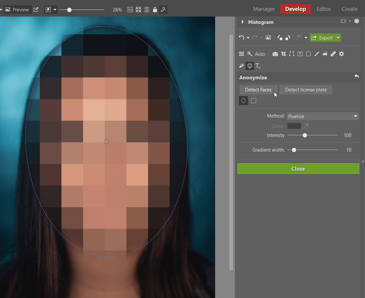
Task: Rotate the photo right
Action: pos(288,38)
